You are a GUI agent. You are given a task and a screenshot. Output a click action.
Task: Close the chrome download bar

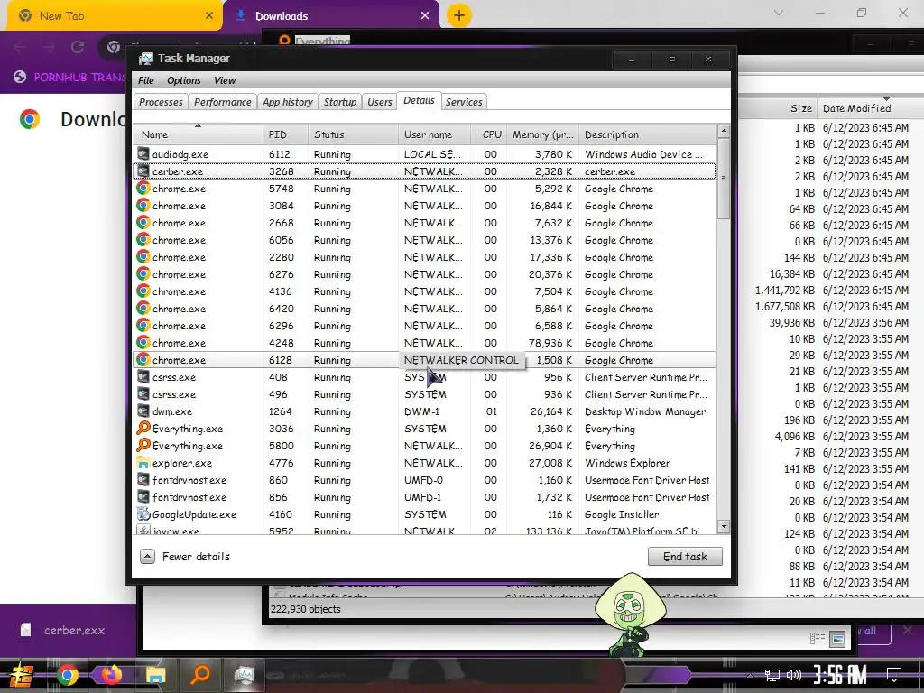[x=908, y=630]
